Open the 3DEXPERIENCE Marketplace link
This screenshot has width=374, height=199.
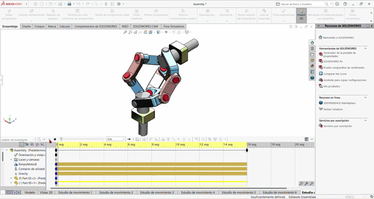(x=339, y=103)
